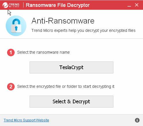The height and width of the screenshot is (126, 143).
Task: Click the red step 1 number badge
Action: coord(11,53)
